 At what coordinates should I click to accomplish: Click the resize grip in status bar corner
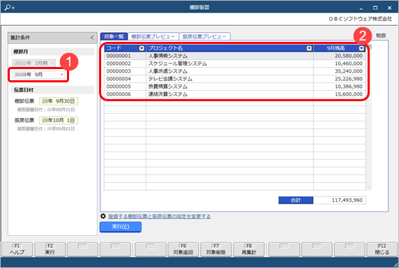click(396, 265)
